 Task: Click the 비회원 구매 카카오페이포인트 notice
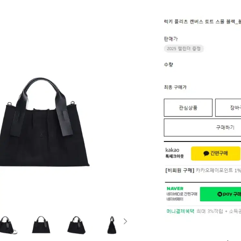point(203,170)
